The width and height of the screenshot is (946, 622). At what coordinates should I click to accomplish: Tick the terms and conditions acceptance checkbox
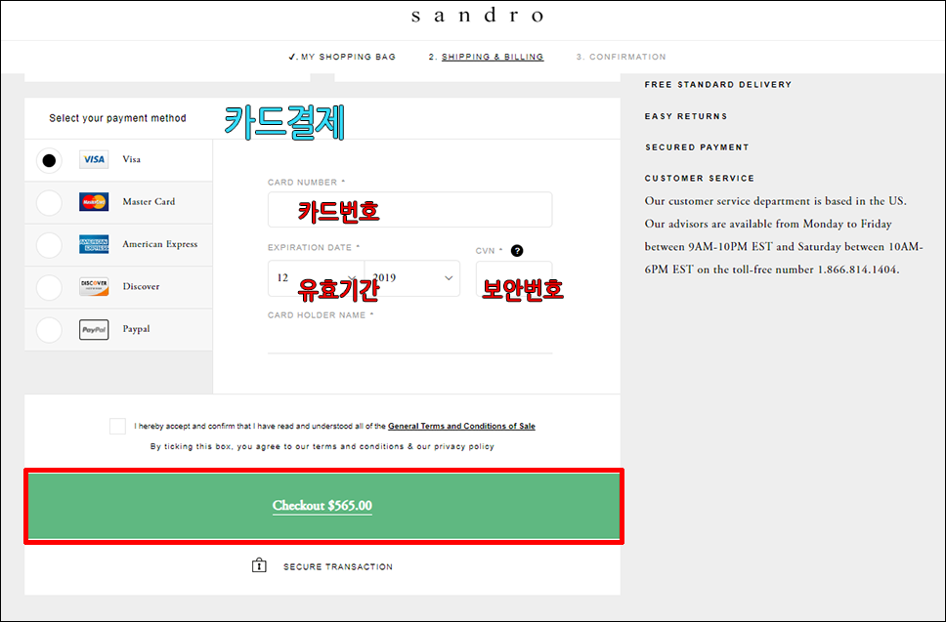tap(117, 426)
